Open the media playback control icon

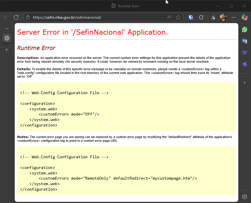point(213,17)
